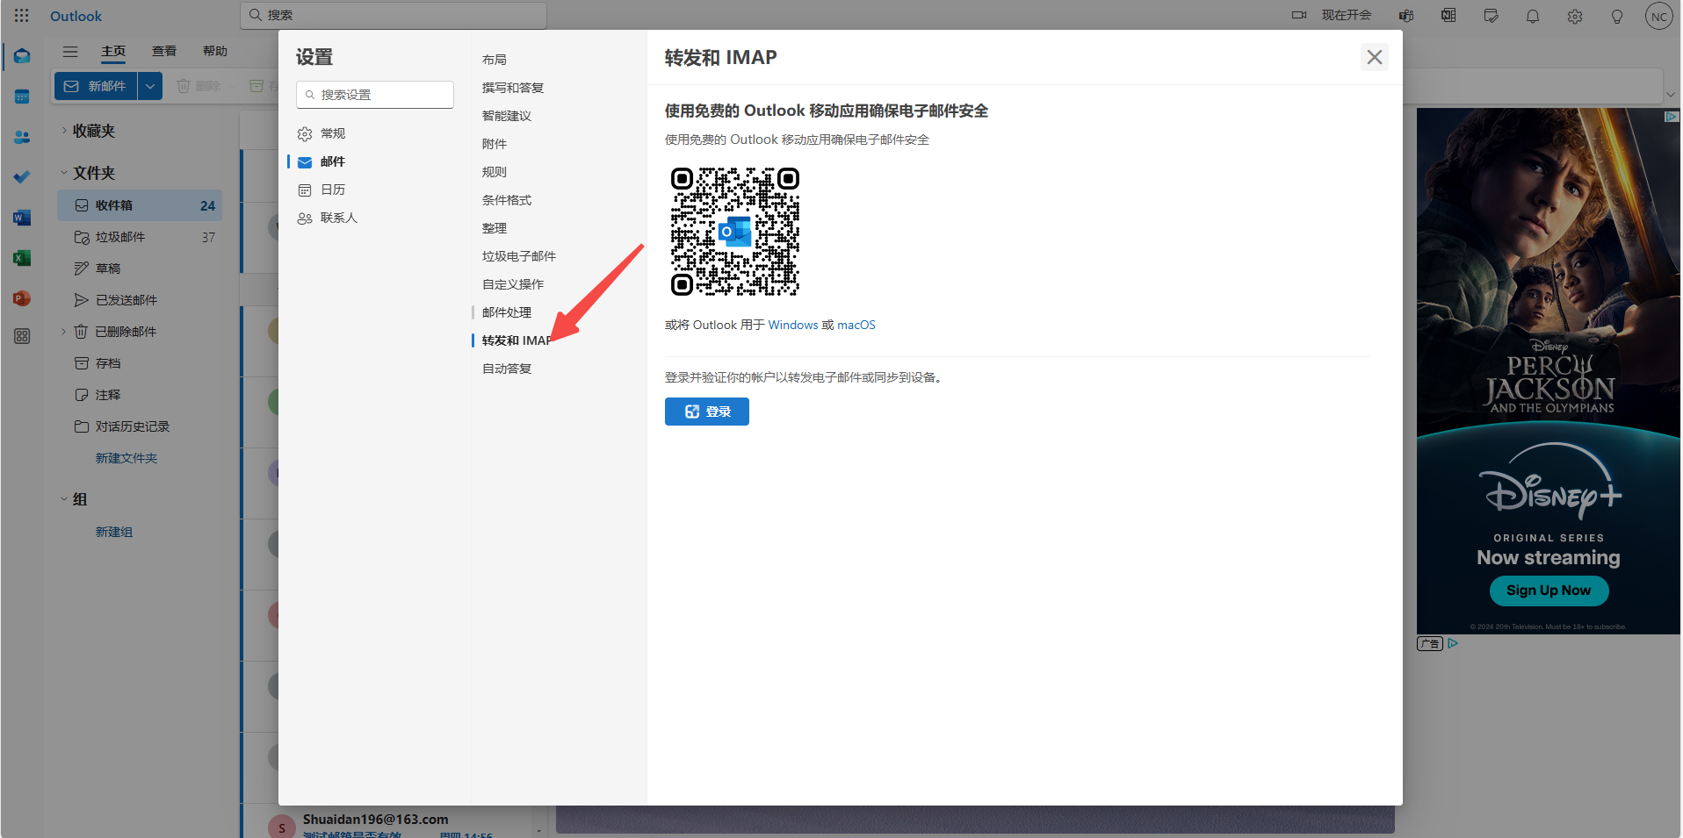Launch Word from the left rail
The height and width of the screenshot is (838, 1683).
(x=22, y=218)
